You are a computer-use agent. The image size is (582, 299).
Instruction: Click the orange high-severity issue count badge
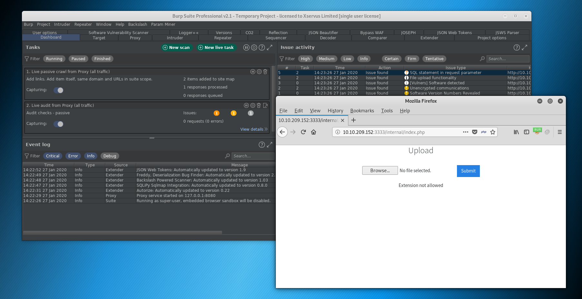coord(217,113)
